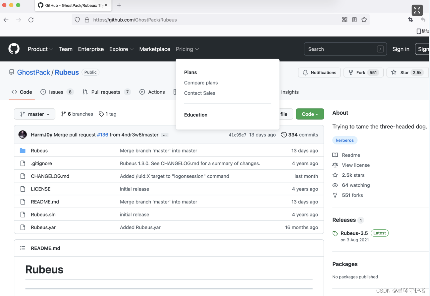Screen dimensions: 430x296
Task: Open CHANGELOG.md file
Action: [x=50, y=176]
